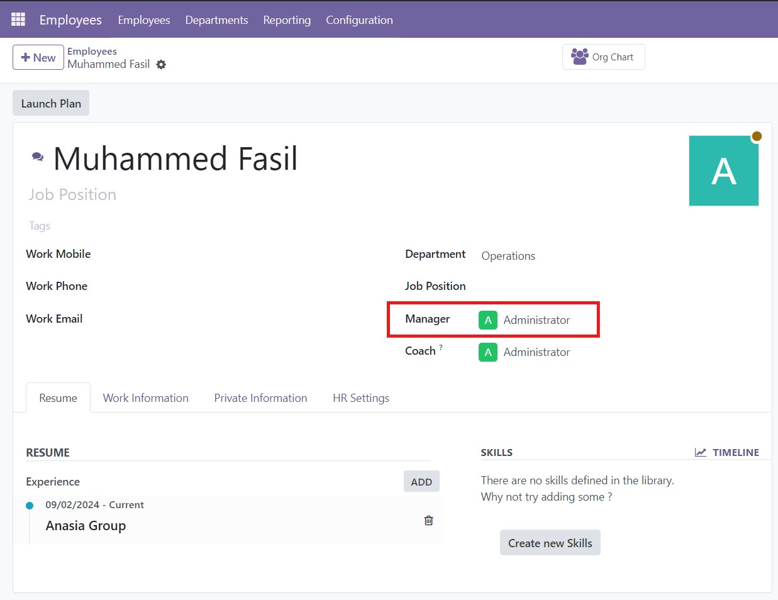The width and height of the screenshot is (778, 600).
Task: Click the Coach help question mark
Action: [x=441, y=347]
